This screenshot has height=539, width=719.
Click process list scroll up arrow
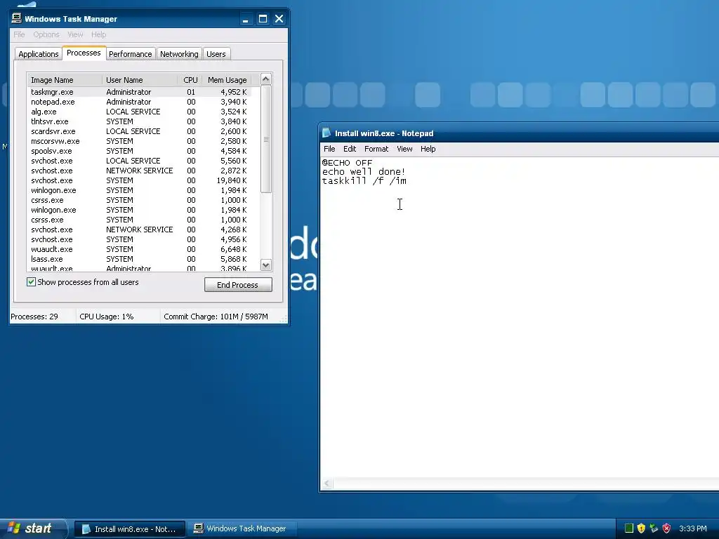tap(266, 79)
